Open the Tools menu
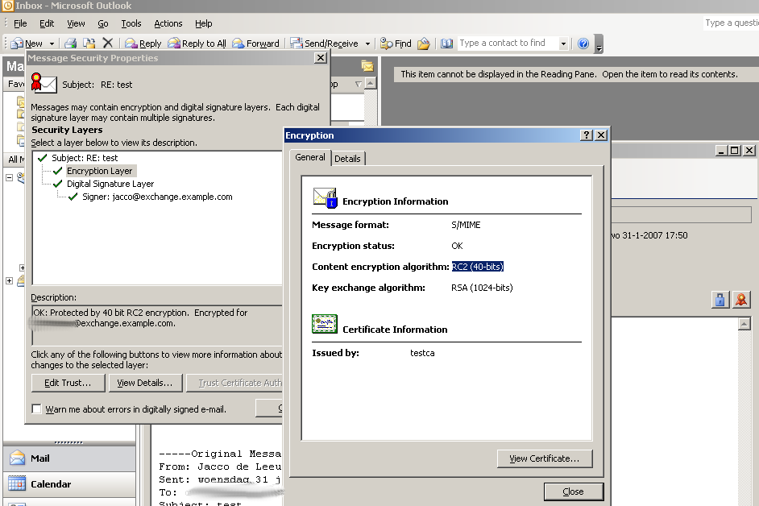This screenshot has width=759, height=506. [131, 23]
